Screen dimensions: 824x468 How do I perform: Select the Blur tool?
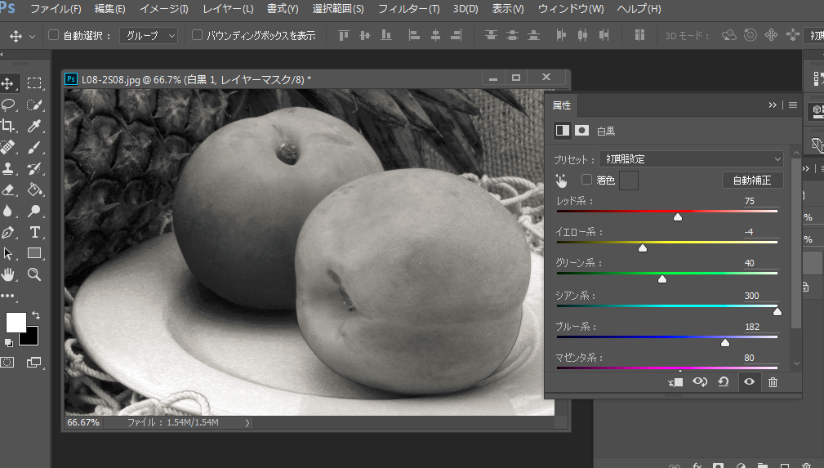[7, 211]
